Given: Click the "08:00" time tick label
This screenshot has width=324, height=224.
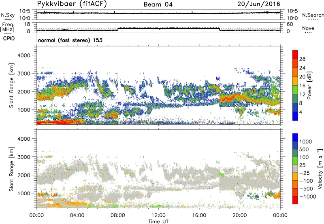Looking at the screenshot, I should point(118,216).
